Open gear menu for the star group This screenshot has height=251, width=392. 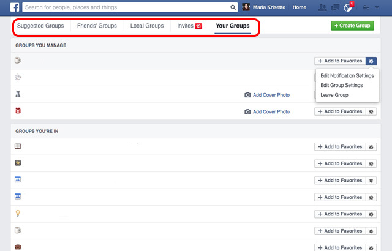tap(371, 164)
